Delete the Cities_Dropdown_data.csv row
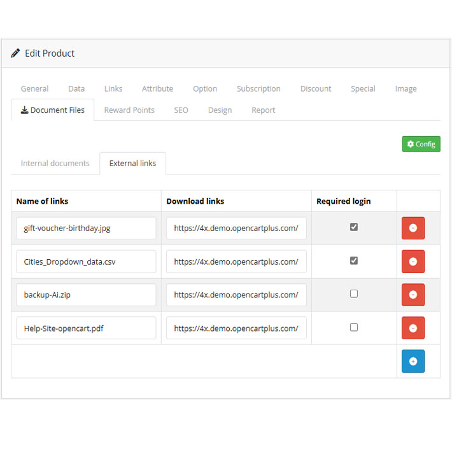452x452 pixels. coord(413,261)
